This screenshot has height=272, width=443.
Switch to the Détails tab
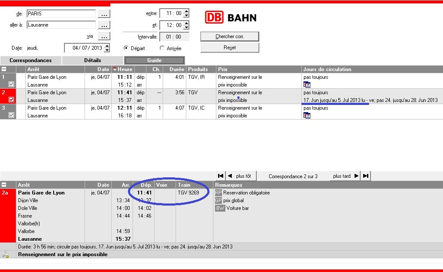[x=92, y=60]
